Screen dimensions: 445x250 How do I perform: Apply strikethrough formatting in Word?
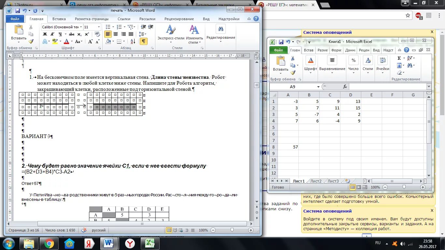tap(72, 34)
